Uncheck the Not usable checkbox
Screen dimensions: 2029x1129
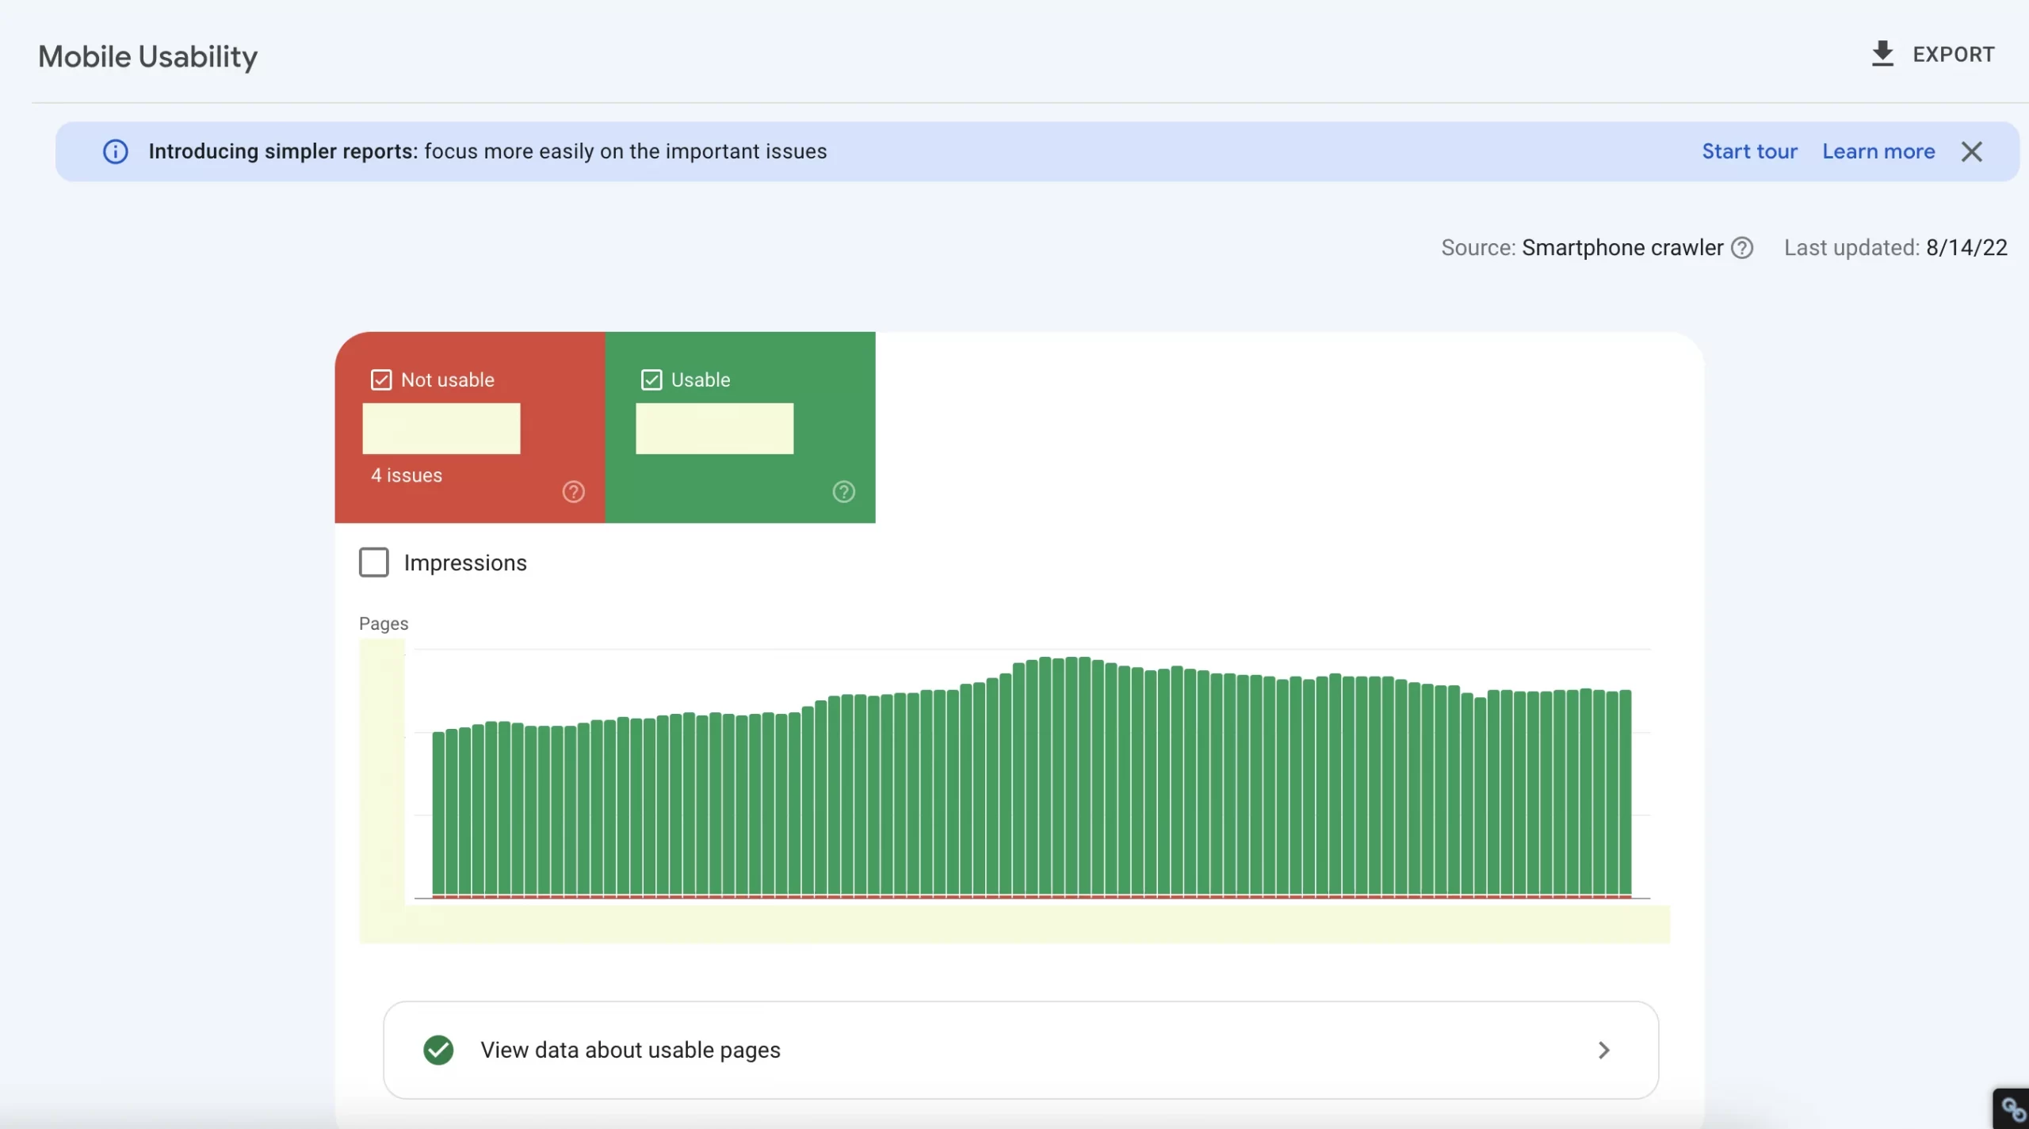pos(381,380)
